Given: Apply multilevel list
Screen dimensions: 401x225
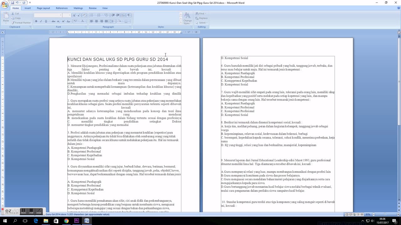Looking at the screenshot, I should [x=107, y=15].
